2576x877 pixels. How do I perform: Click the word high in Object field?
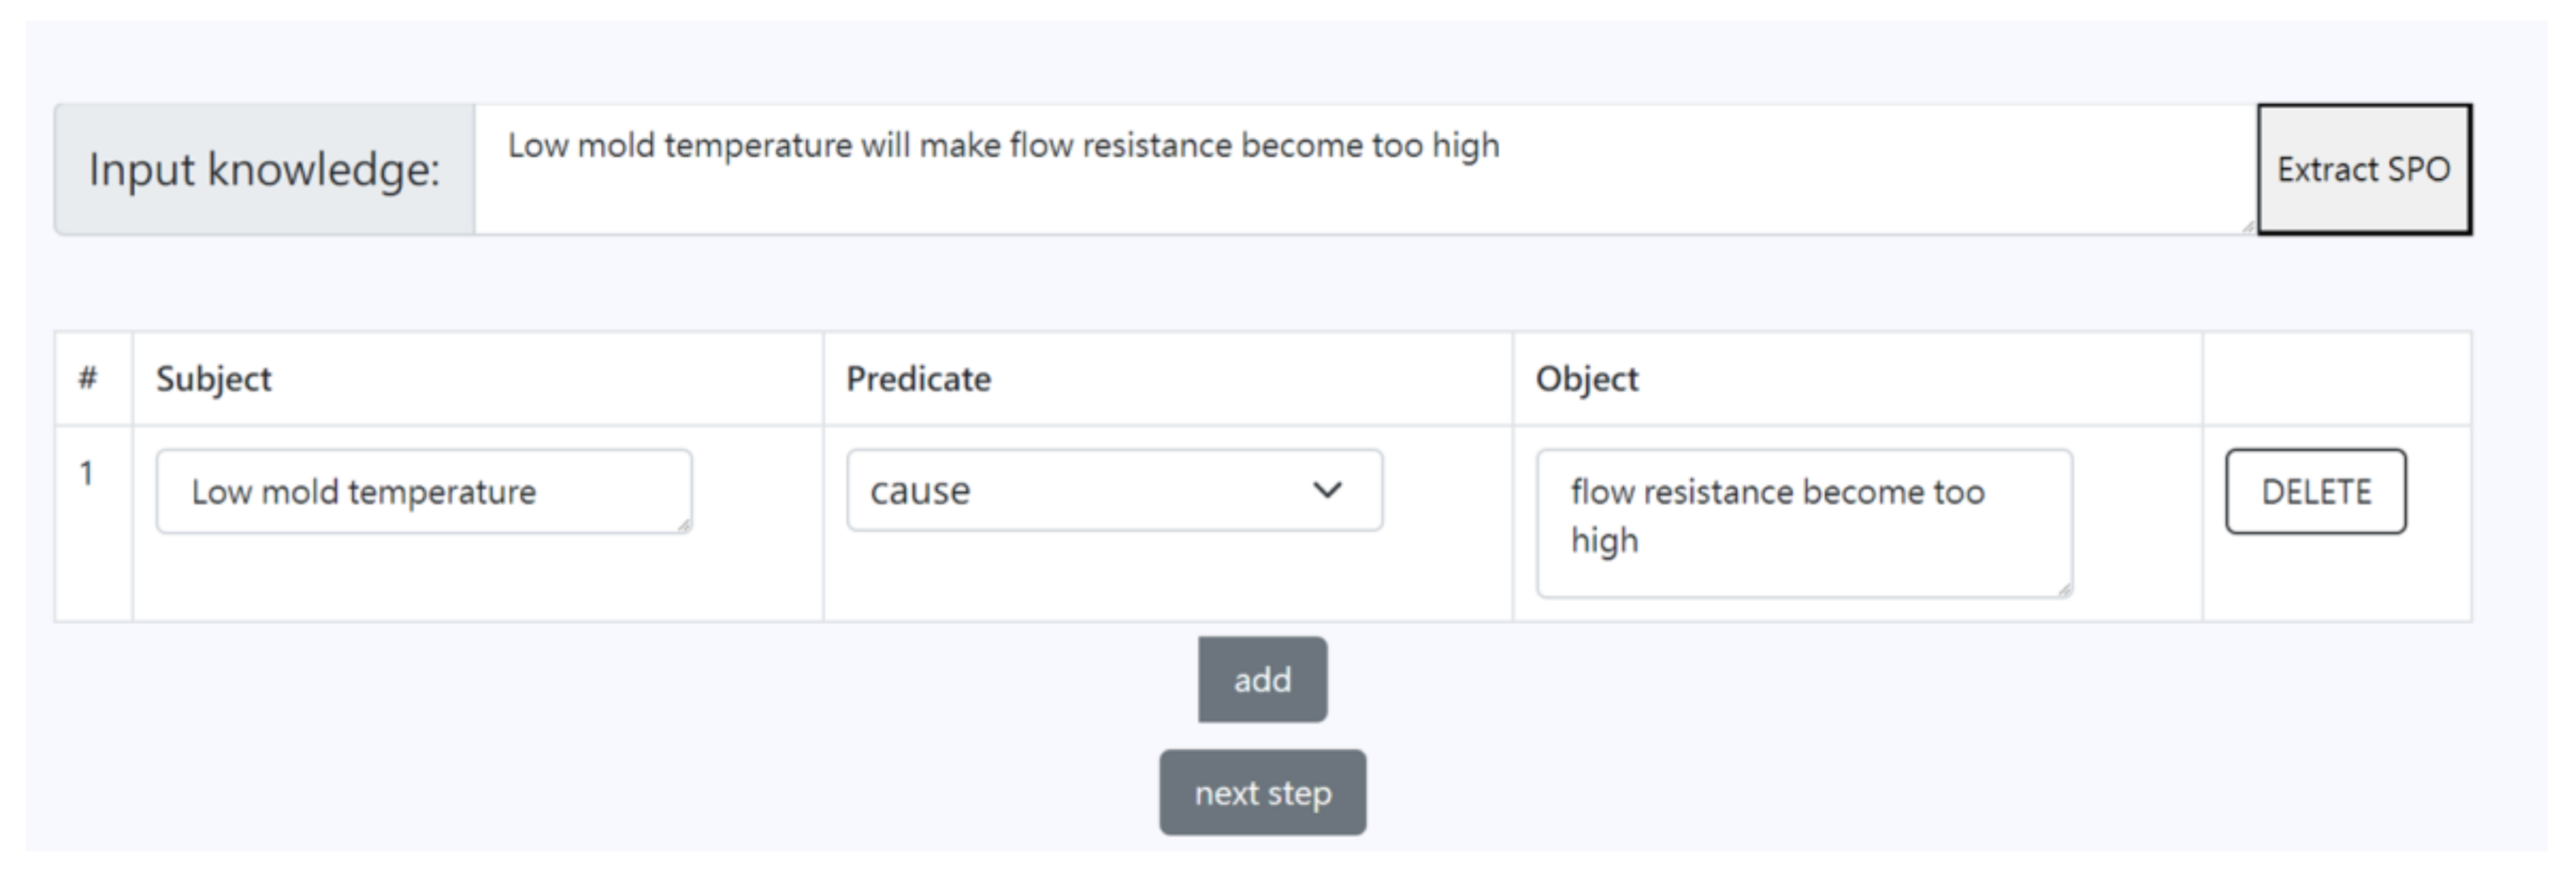click(1604, 541)
